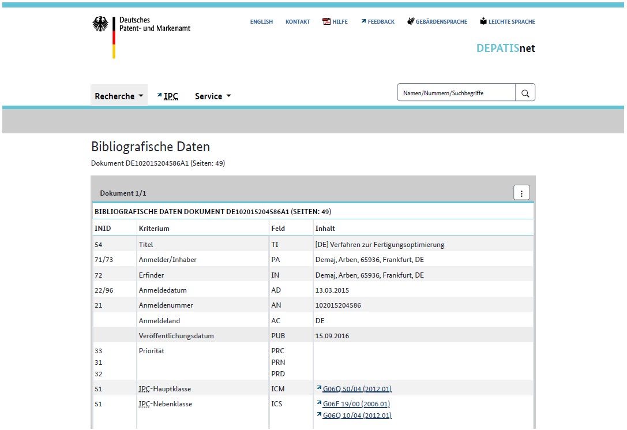Open the KONTAKT page
Image resolution: width=627 pixels, height=430 pixels.
pos(298,22)
